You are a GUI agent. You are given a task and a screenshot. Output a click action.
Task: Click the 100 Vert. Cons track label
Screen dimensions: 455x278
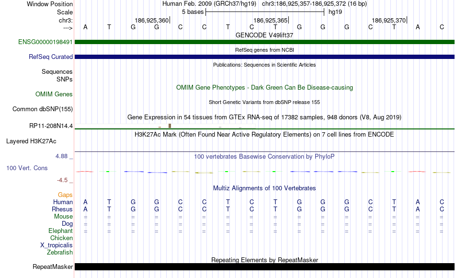(x=27, y=168)
